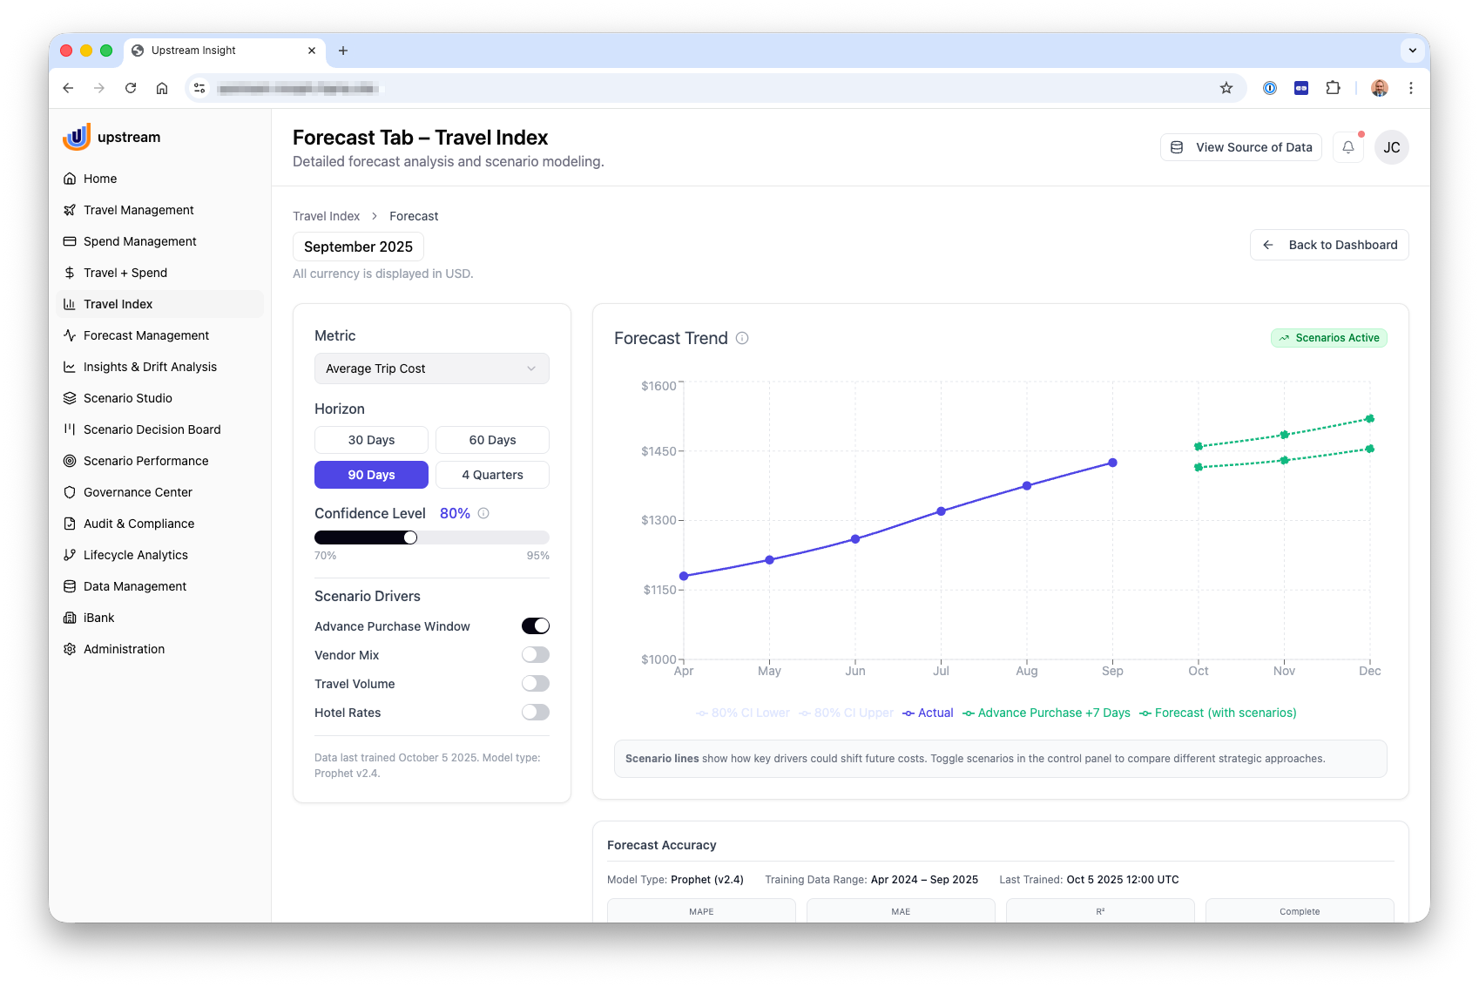Turn on the Hotel Rates toggle
Viewport: 1479px width, 987px height.
coord(535,713)
